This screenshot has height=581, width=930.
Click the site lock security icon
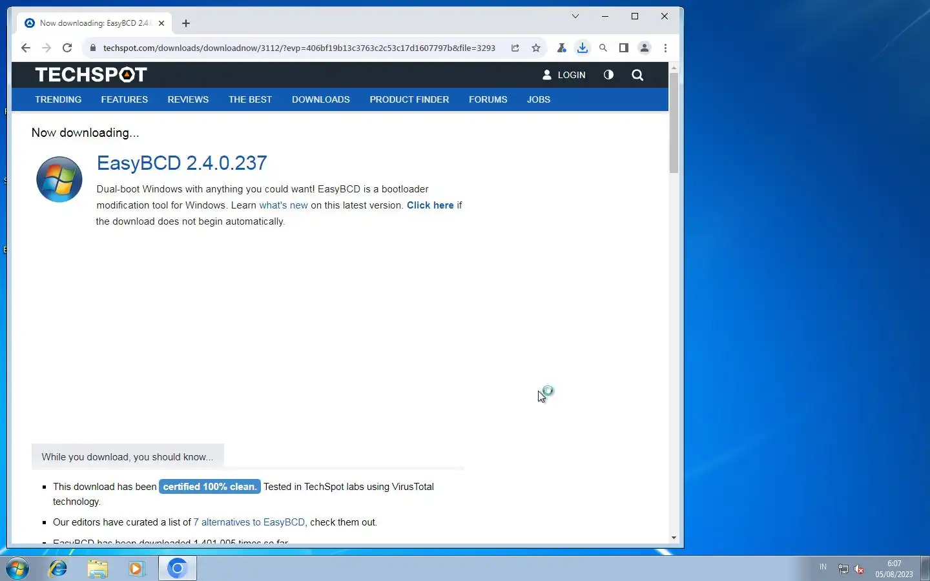(93, 48)
